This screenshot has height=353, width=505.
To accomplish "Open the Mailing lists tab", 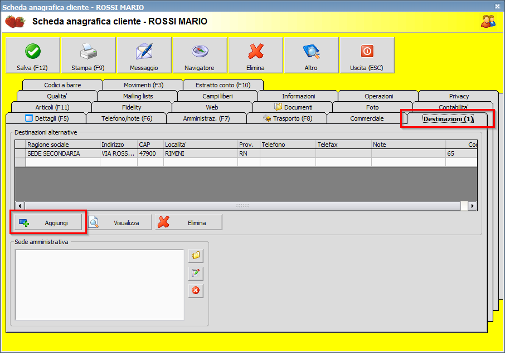I will (x=138, y=96).
